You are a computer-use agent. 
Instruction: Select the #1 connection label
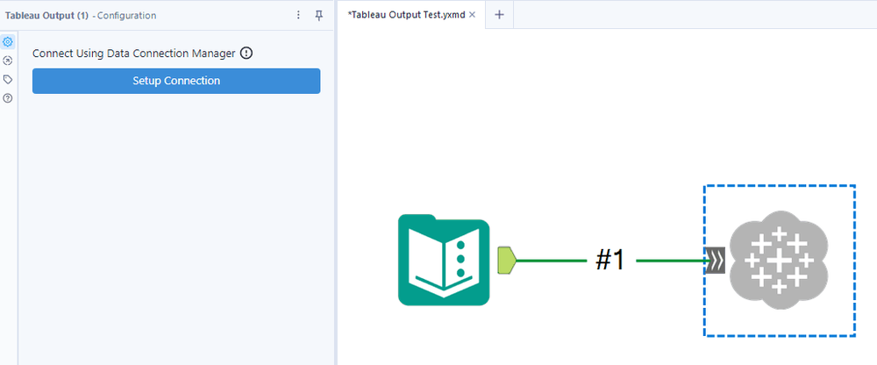[610, 261]
